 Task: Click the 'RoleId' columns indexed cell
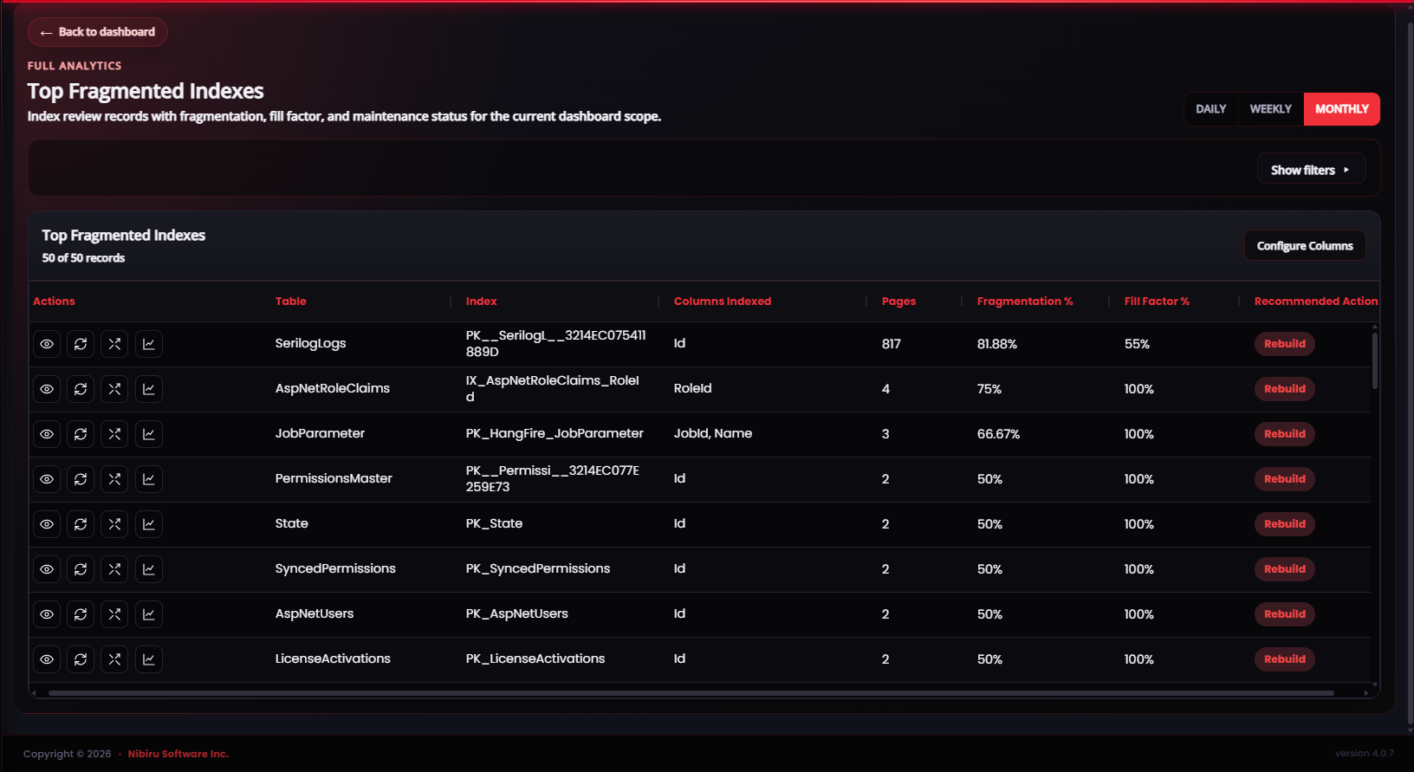[x=693, y=388]
